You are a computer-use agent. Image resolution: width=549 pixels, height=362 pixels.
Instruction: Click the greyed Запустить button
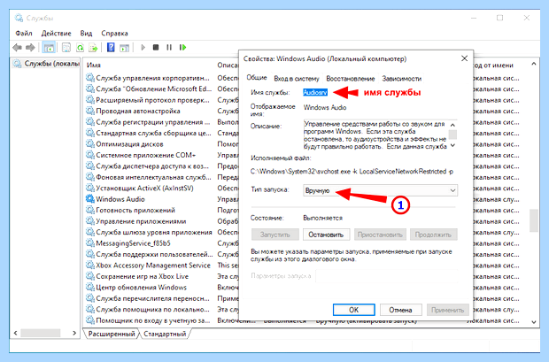(274, 235)
